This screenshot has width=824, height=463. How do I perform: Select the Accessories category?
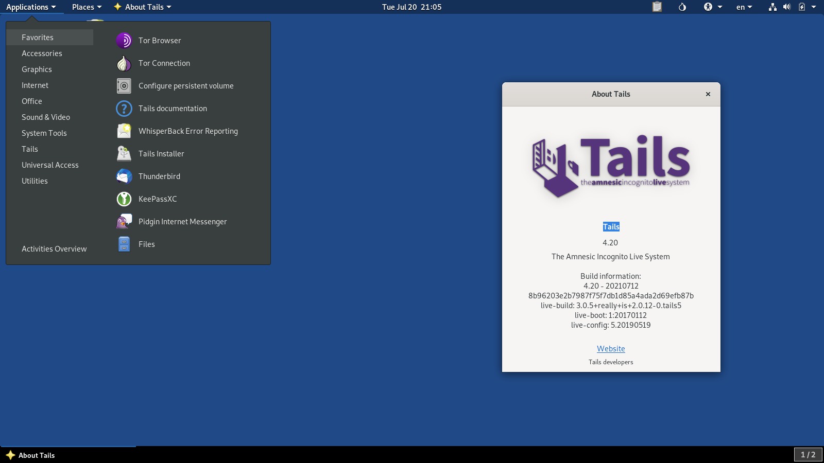click(50, 53)
